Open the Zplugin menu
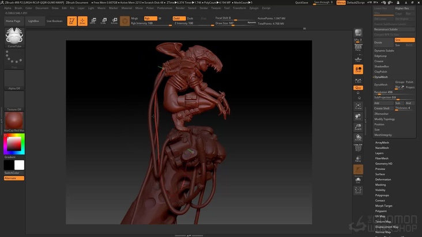The image size is (422, 237). [254, 8]
